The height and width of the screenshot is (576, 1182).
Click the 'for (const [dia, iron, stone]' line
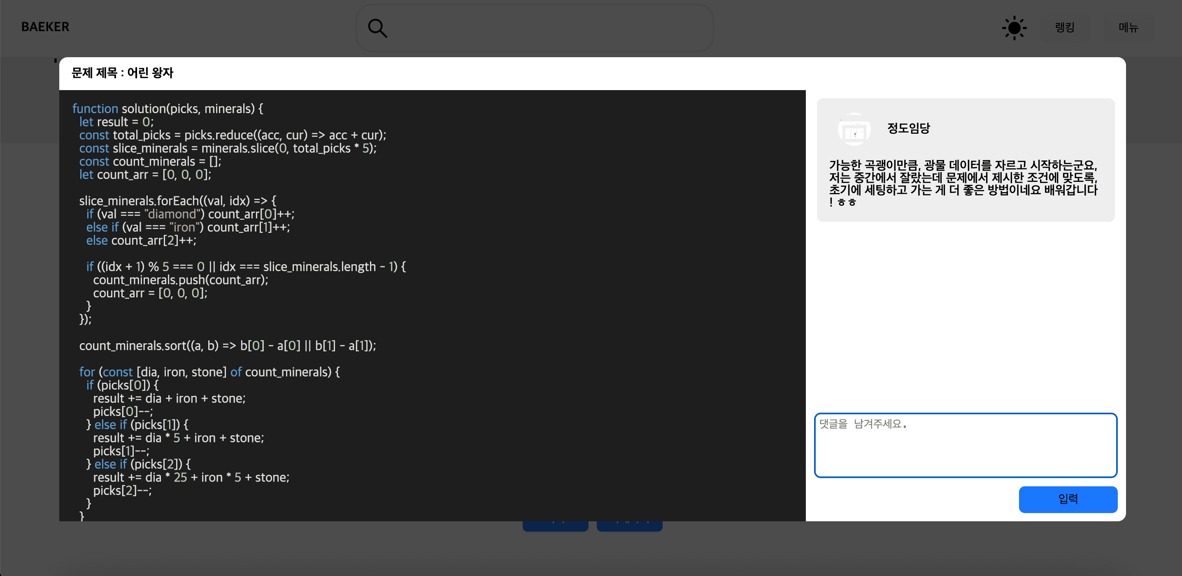coord(209,372)
